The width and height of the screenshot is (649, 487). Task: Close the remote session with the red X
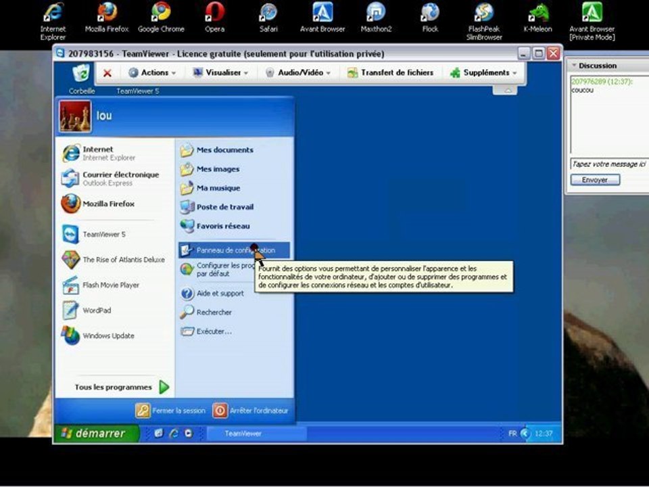click(107, 73)
